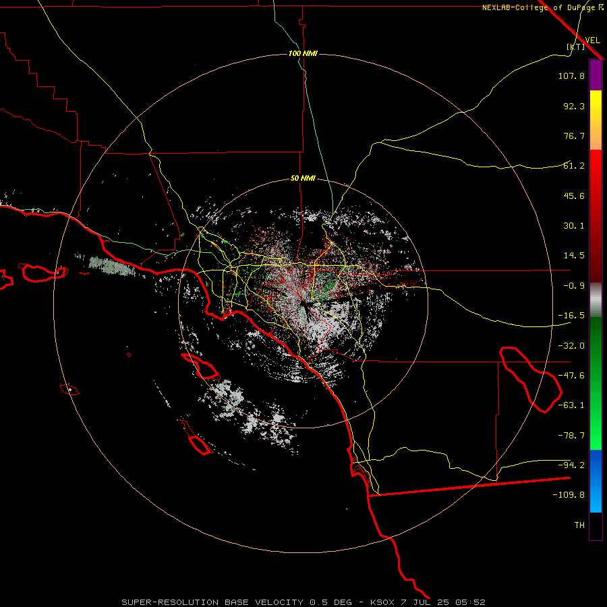Pick the blue segment of velocity color bar
Screen dimensions: 607x607
pyautogui.click(x=596, y=481)
